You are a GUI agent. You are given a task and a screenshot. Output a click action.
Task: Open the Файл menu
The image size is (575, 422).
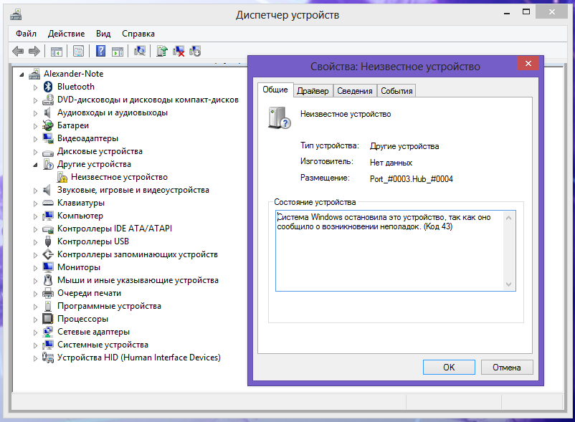coord(26,34)
